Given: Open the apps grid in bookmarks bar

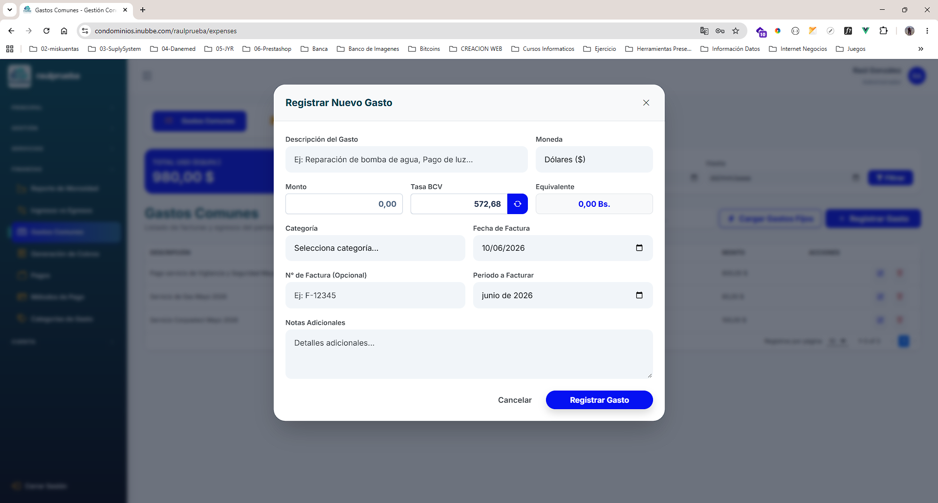Looking at the screenshot, I should pos(10,49).
